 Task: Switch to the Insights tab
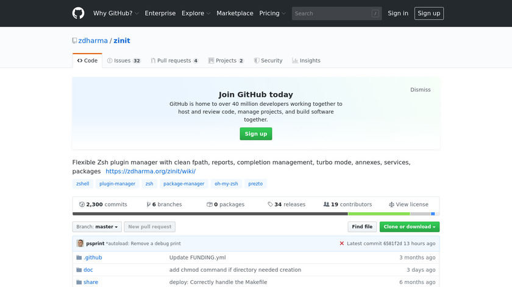tap(306, 61)
